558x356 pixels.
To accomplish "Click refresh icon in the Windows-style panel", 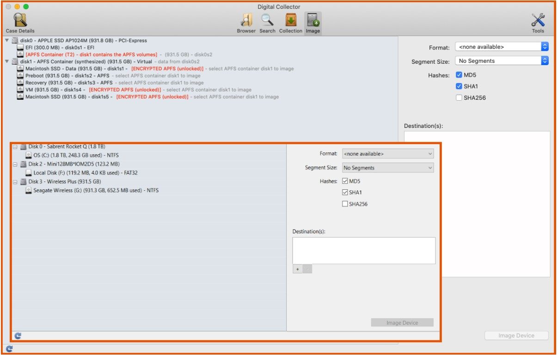I will (18, 336).
